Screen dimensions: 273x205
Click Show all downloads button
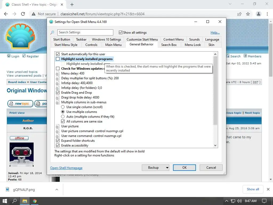[253, 189]
